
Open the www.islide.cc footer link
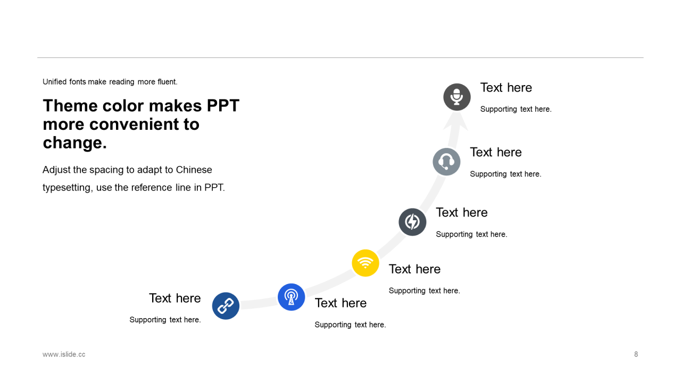click(64, 354)
